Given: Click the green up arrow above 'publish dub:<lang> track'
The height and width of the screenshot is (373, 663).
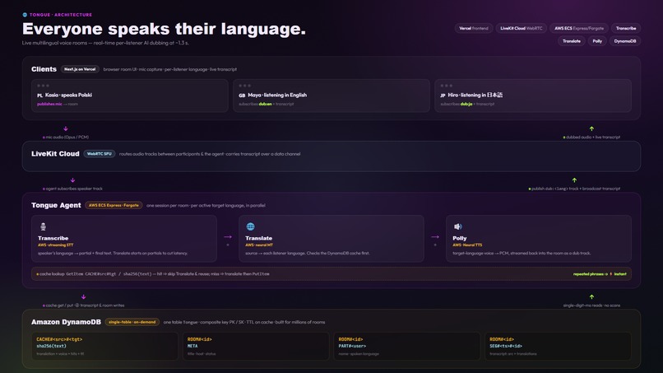Looking at the screenshot, I should coord(574,180).
